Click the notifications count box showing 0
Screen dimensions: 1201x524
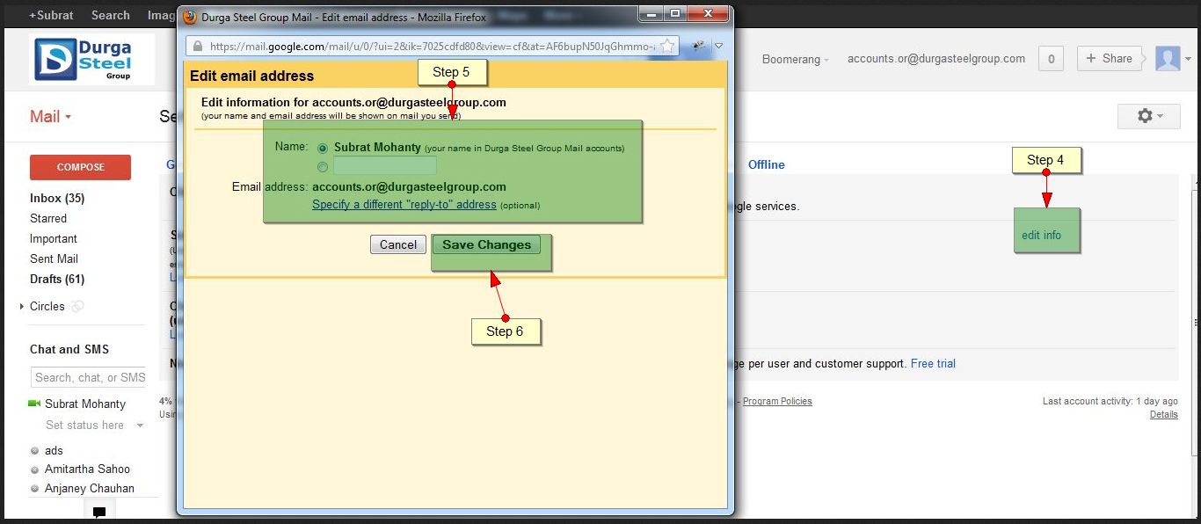click(x=1051, y=59)
